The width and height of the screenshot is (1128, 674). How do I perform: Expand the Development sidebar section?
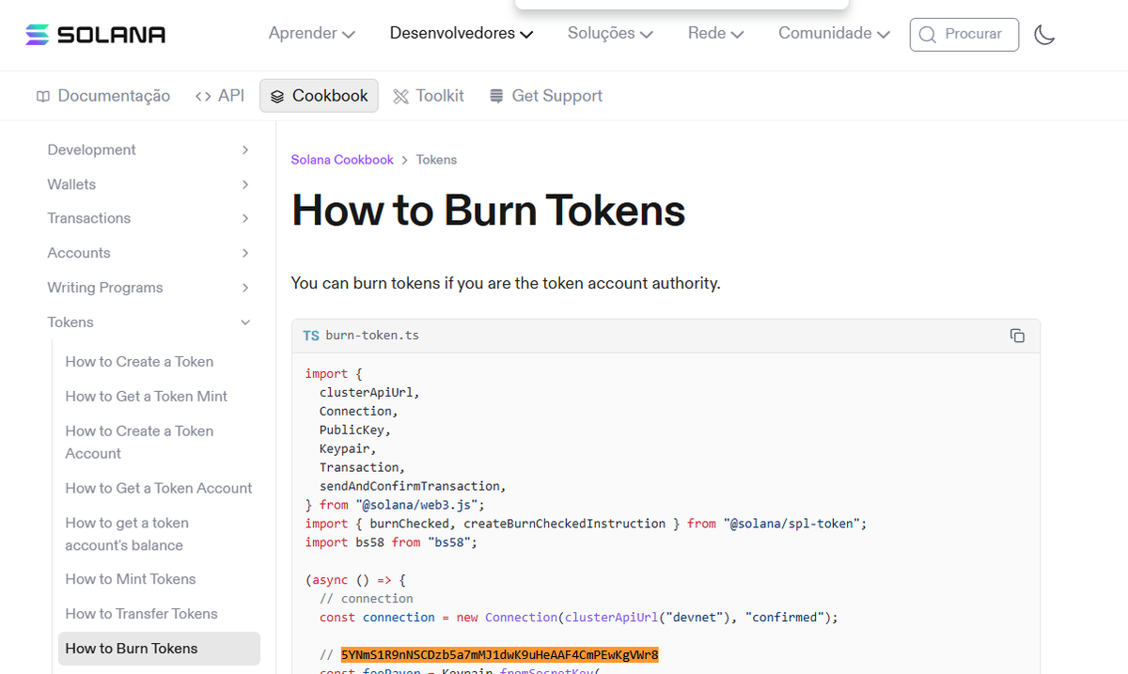(x=149, y=149)
